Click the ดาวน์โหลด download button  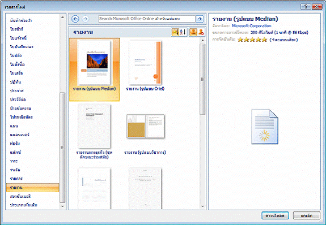275,215
